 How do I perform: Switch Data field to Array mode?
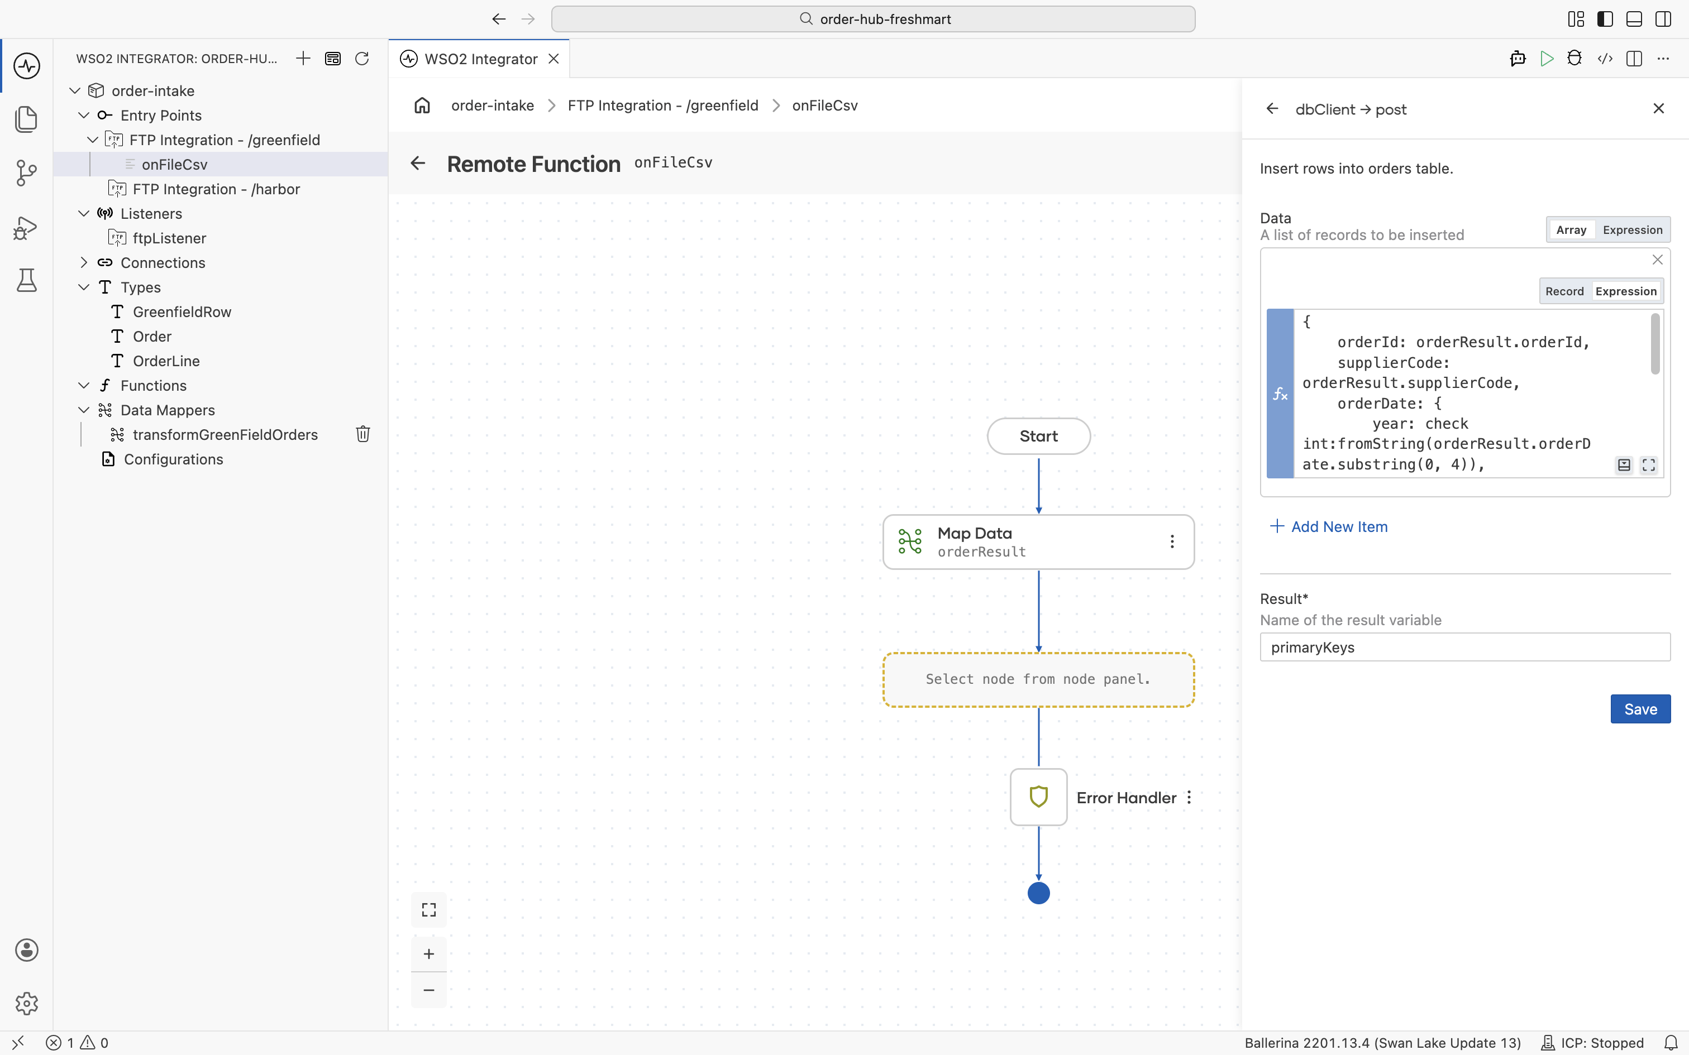coord(1571,229)
